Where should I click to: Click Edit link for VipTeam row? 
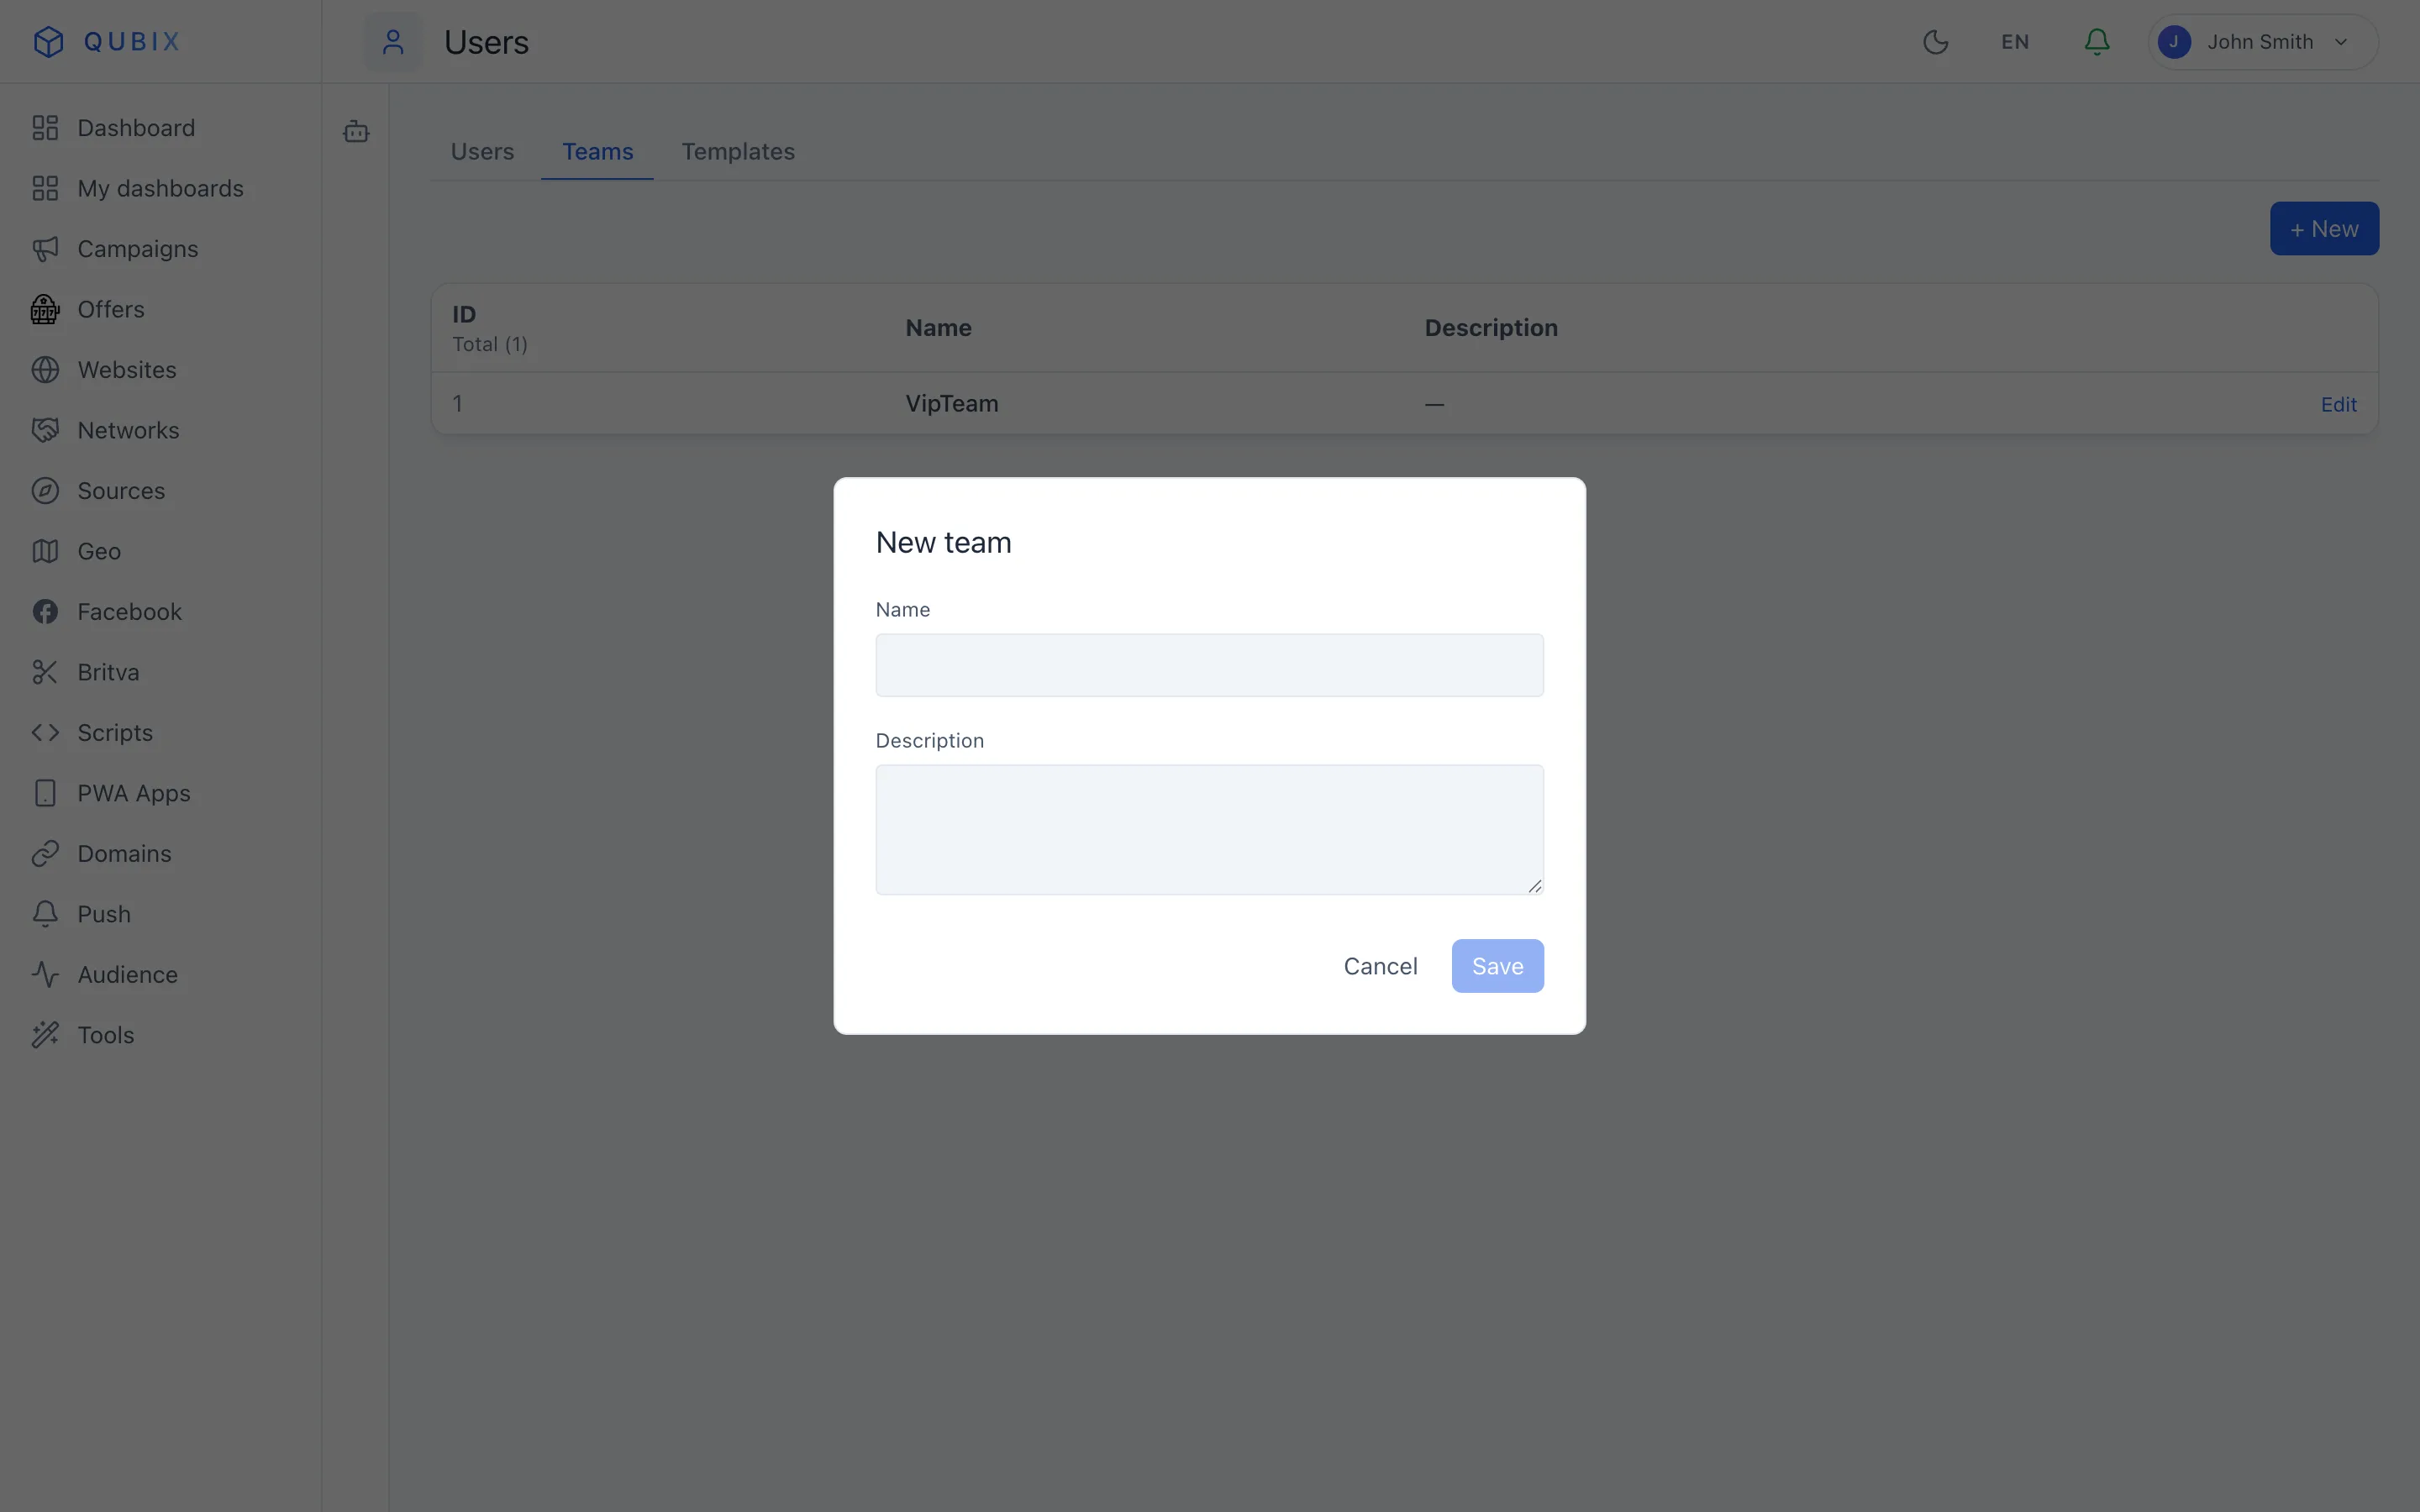pyautogui.click(x=2339, y=404)
